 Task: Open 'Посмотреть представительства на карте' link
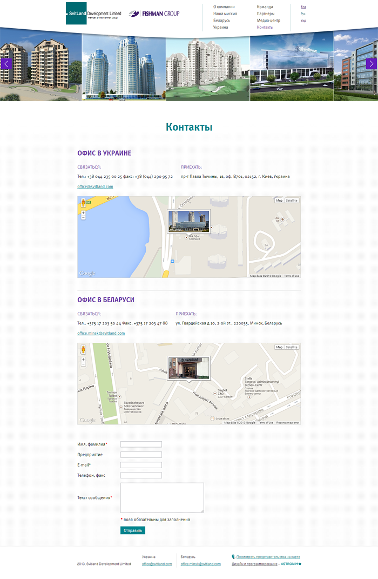click(x=268, y=557)
